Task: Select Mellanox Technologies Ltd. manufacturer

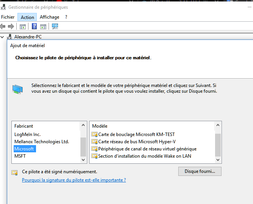Action: (x=41, y=141)
